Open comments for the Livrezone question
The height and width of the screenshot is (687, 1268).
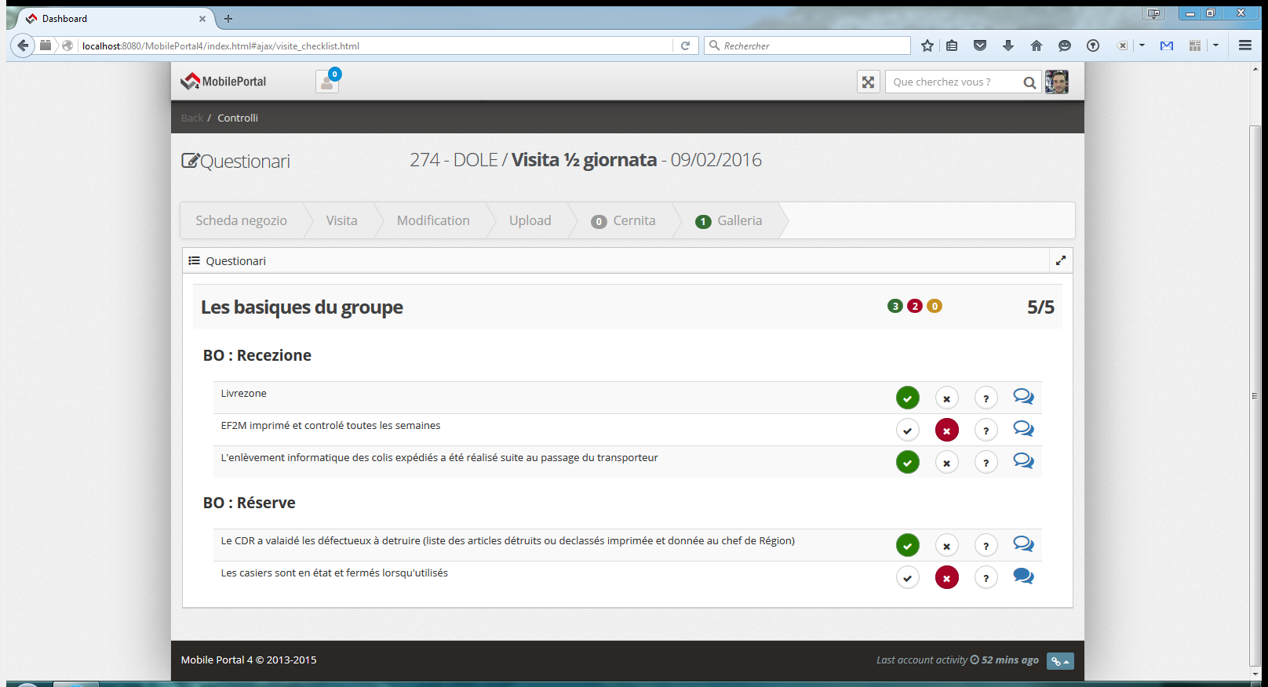[1023, 397]
